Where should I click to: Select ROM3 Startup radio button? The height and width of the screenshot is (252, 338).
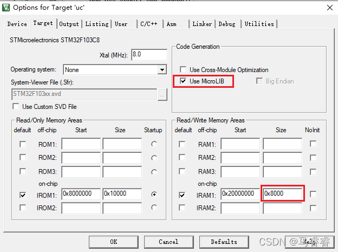(x=154, y=172)
